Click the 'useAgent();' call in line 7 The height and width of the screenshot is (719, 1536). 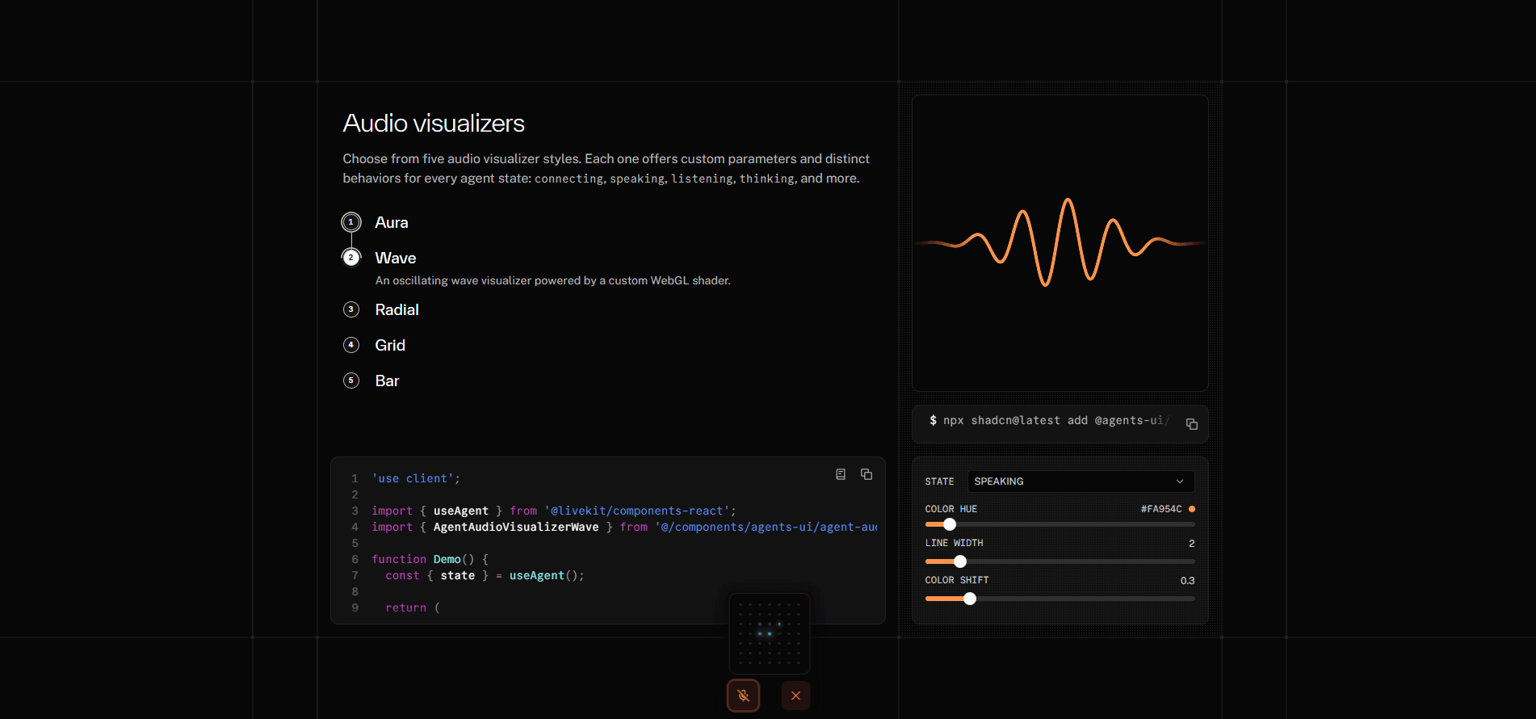[547, 575]
